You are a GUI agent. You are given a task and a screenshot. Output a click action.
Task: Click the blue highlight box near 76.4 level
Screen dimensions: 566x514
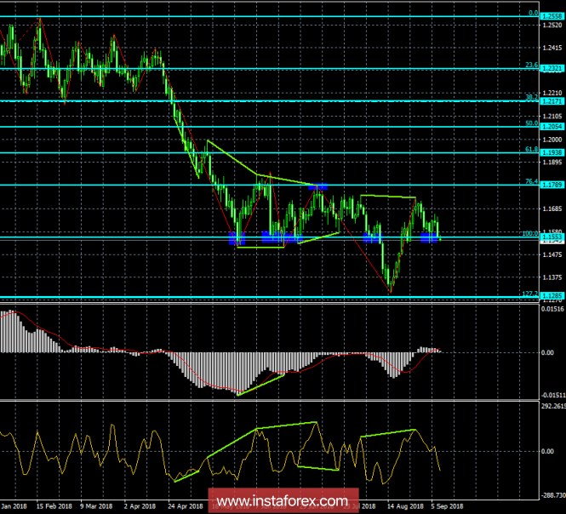coord(318,186)
